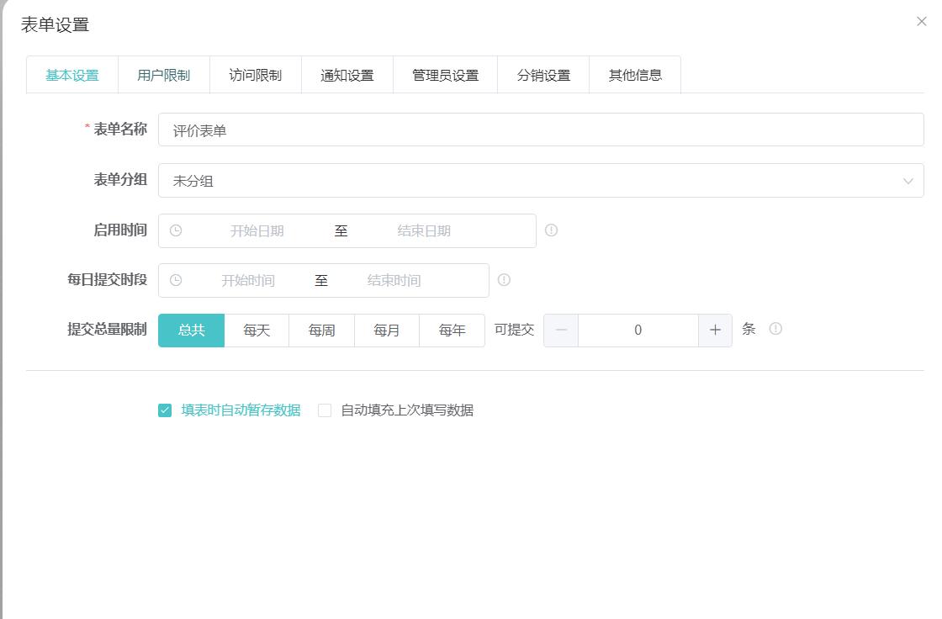Uncheck 填表时自动暂存数据 checkbox
Viewport: 942px width, 619px height.
tap(165, 410)
